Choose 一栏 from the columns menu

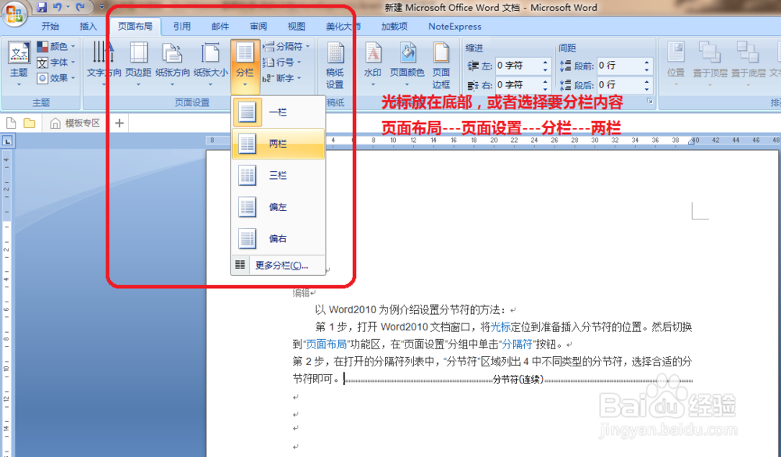tap(278, 112)
